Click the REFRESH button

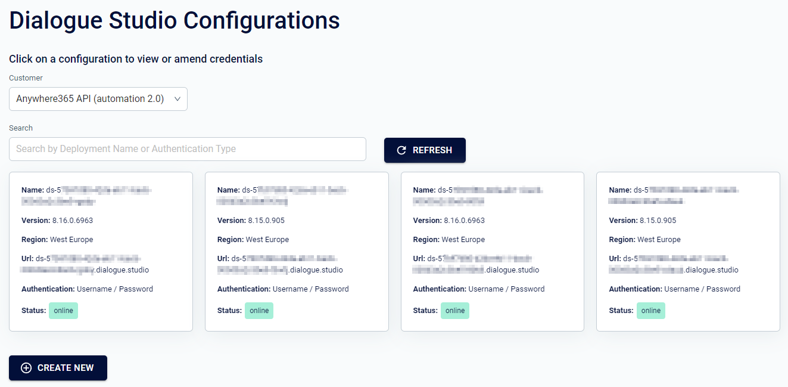pyautogui.click(x=425, y=150)
